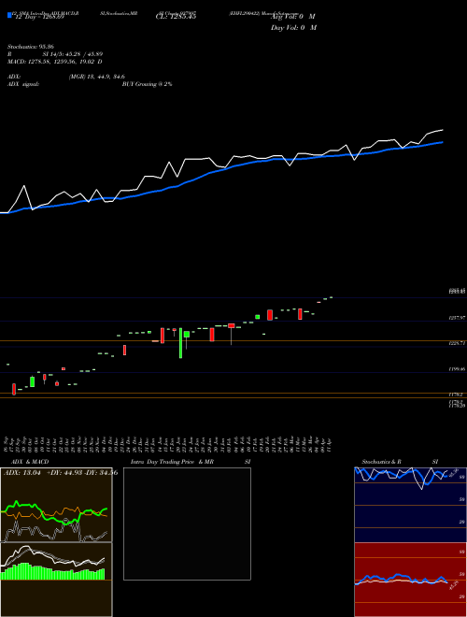Click the Avg Vol: 0 M readout
The image size is (467, 617).
click(293, 17)
